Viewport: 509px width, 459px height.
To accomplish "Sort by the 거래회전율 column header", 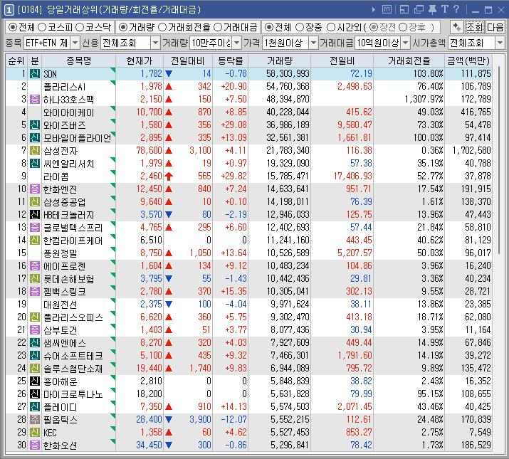I will pyautogui.click(x=409, y=60).
